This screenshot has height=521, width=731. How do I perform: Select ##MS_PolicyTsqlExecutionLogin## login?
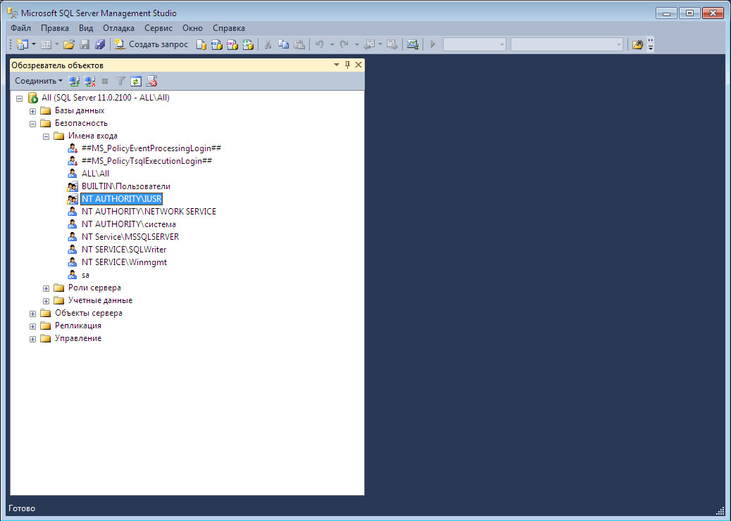coord(147,161)
